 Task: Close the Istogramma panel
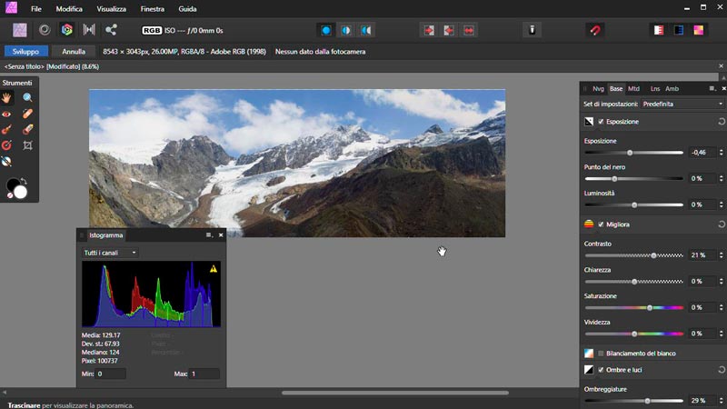pos(221,235)
